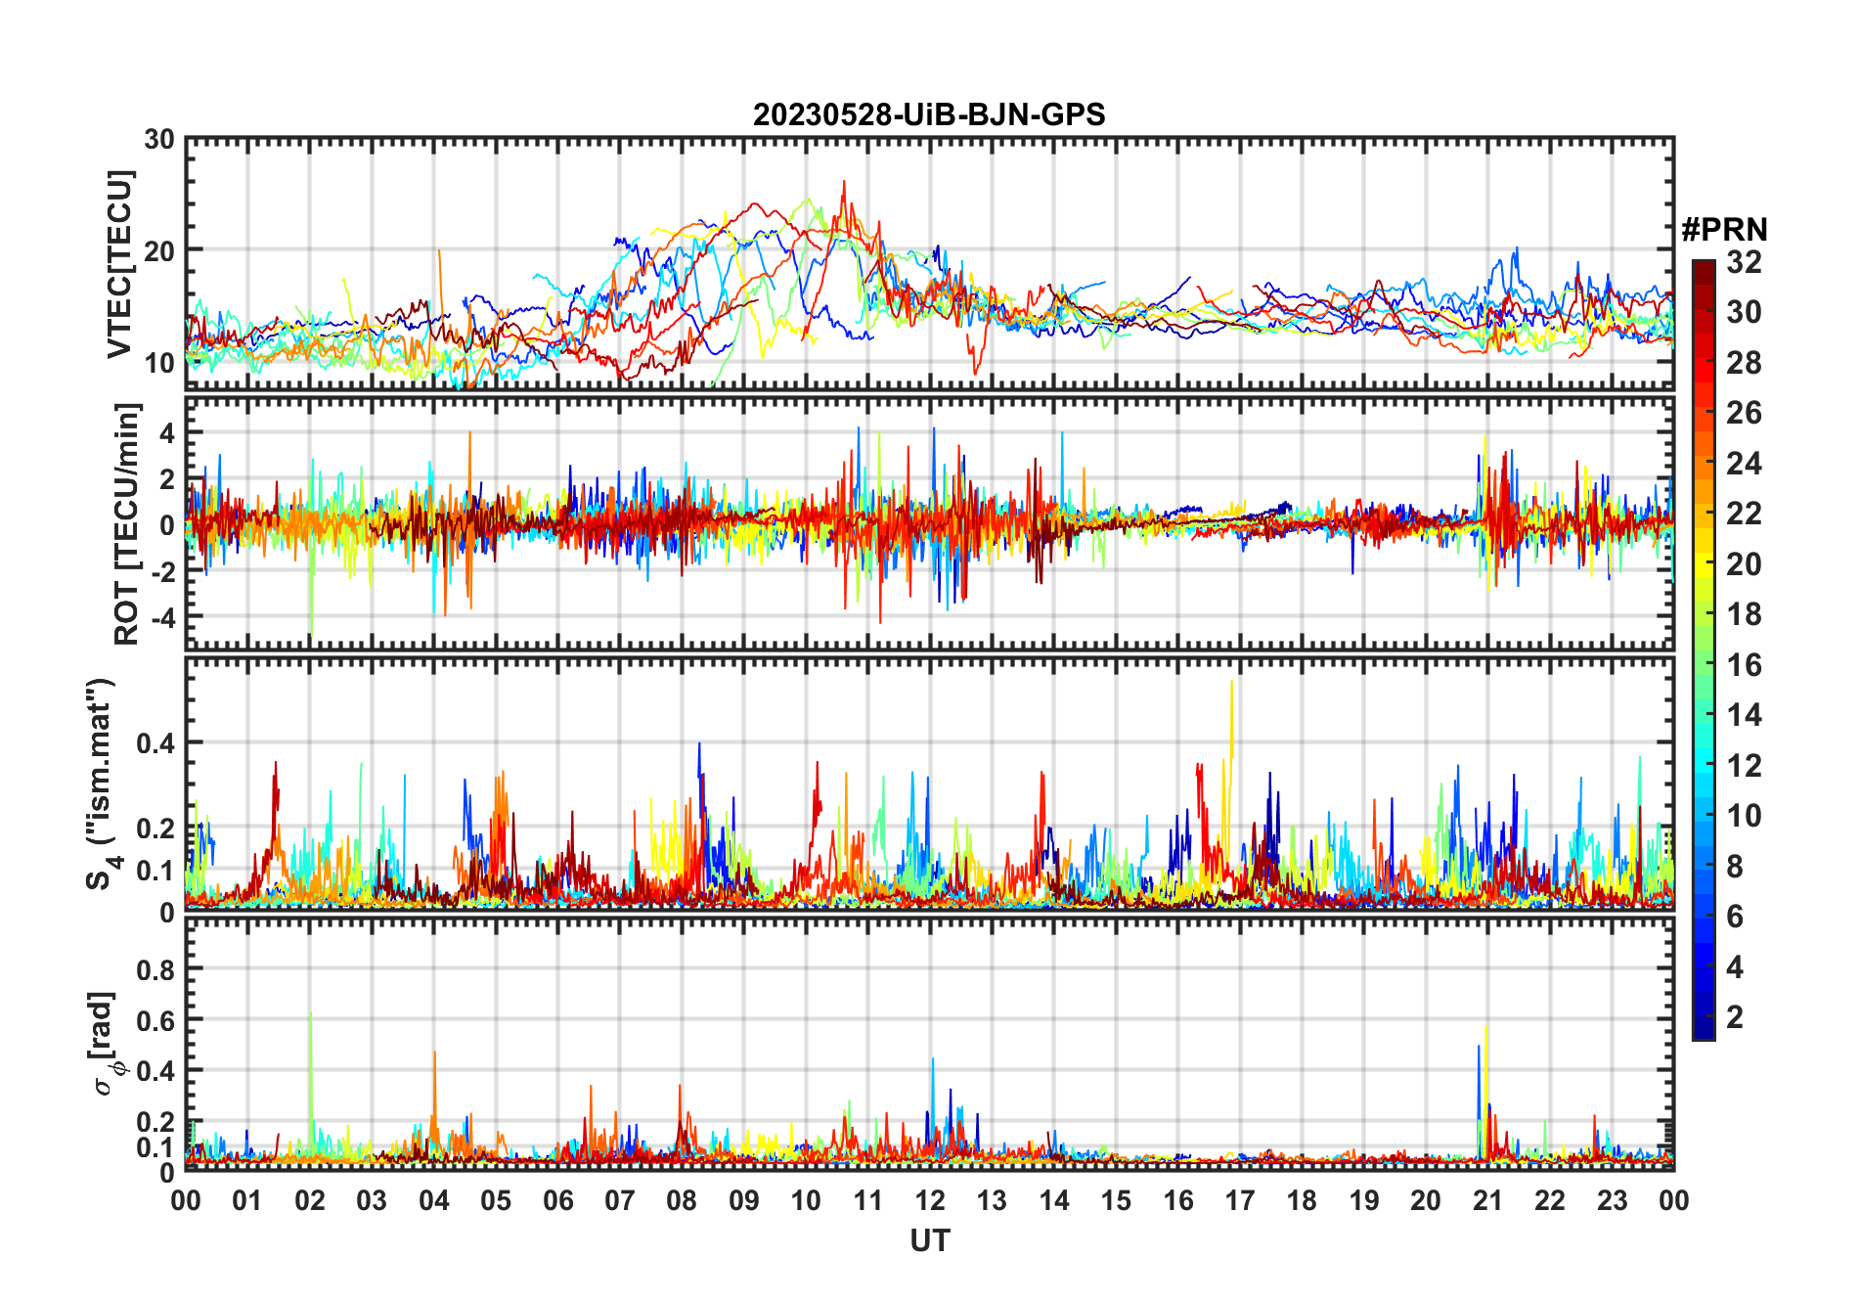Click the ROT time-series plot panel
Image resolution: width=1860 pixels, height=1301 pixels.
coord(930,523)
